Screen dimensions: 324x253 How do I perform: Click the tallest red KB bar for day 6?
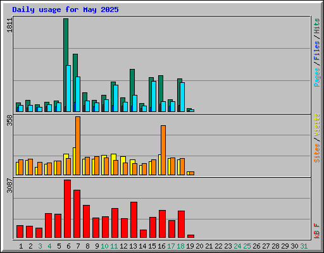[68, 209]
